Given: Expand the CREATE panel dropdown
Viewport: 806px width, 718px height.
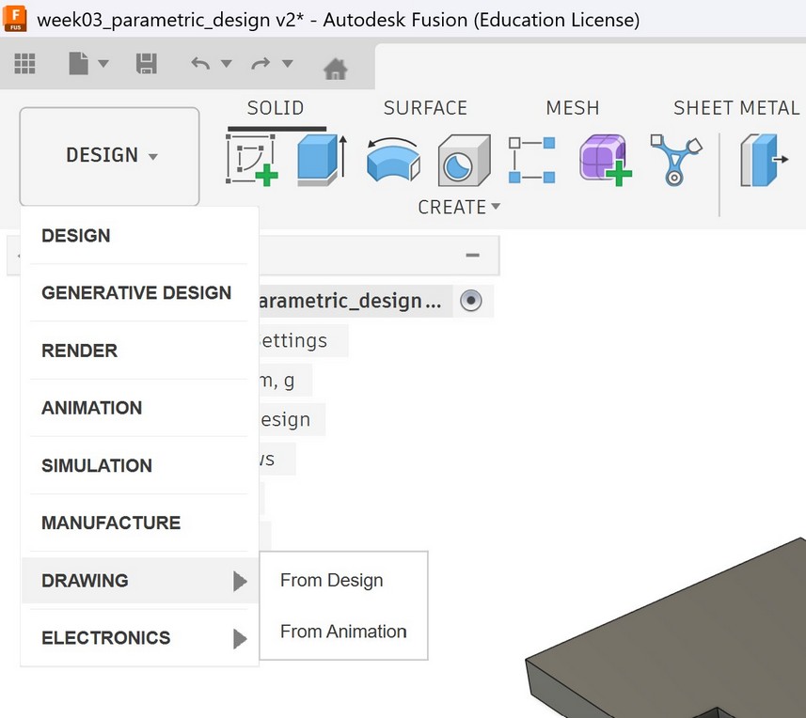Looking at the screenshot, I should [x=459, y=207].
